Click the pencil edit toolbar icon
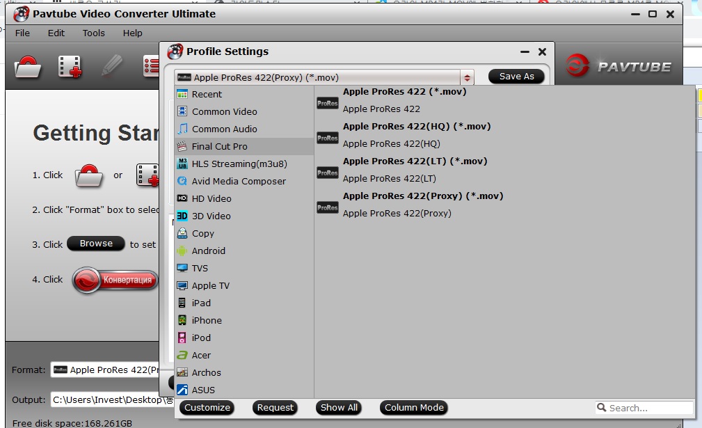 click(111, 65)
